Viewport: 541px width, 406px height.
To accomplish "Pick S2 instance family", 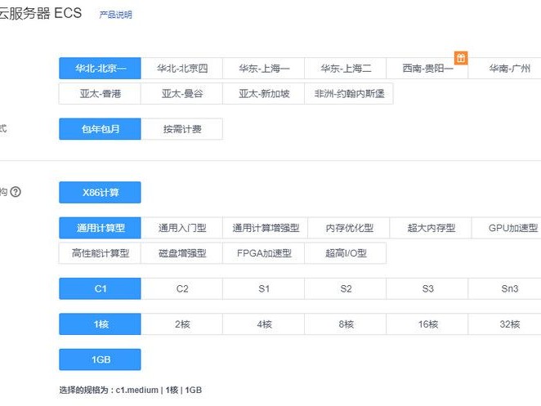I will click(346, 288).
